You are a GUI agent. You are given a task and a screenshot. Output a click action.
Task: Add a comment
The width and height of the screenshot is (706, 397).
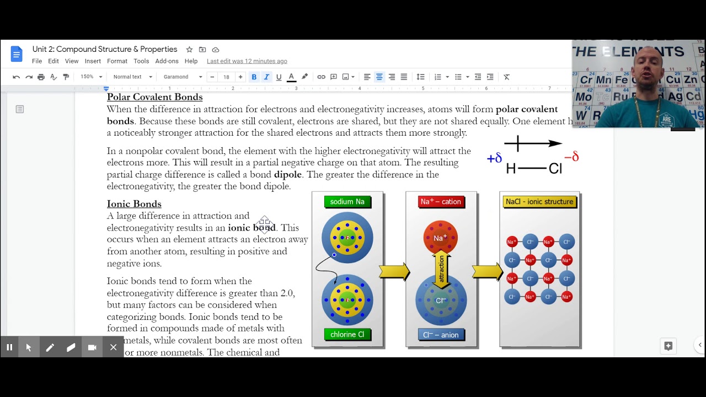(x=334, y=77)
